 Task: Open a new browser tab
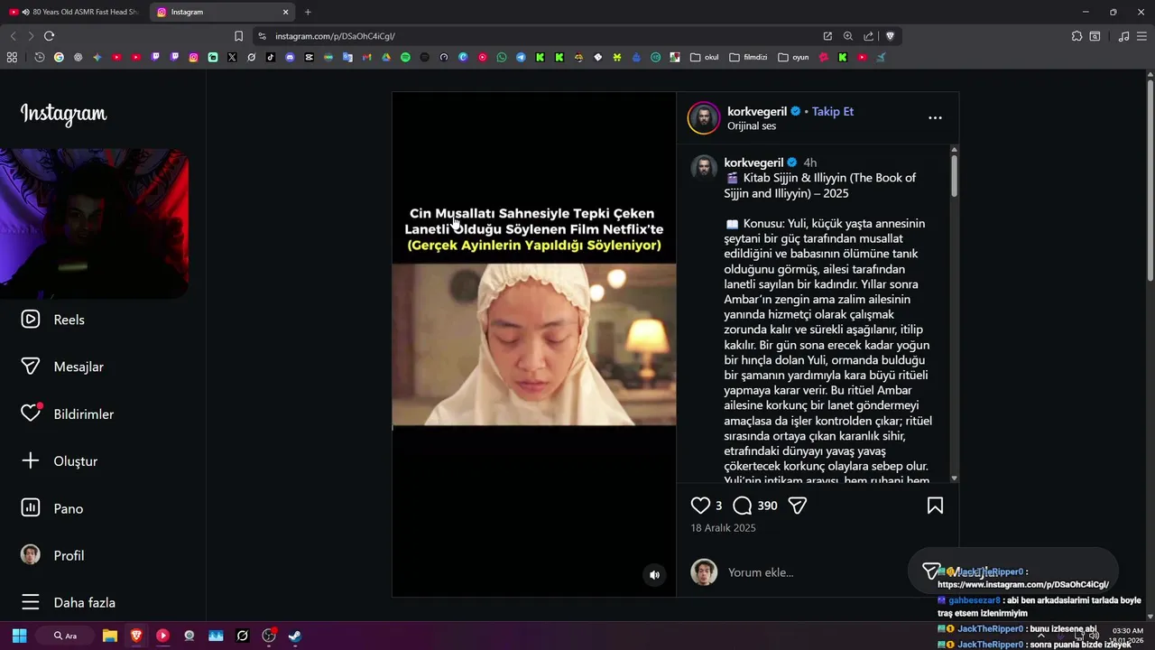pyautogui.click(x=308, y=12)
